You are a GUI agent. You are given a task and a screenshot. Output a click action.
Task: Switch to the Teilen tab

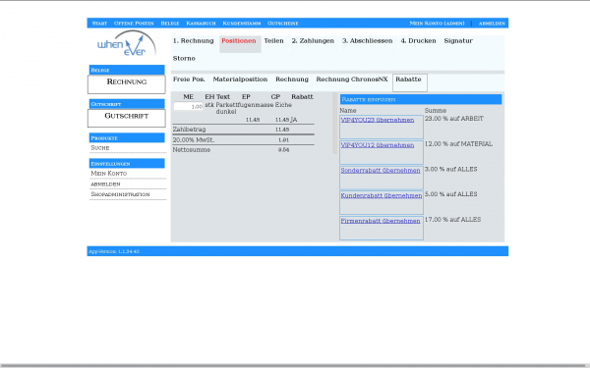click(x=274, y=41)
